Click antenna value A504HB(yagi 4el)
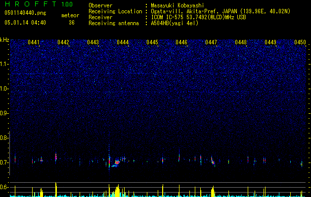Screen dimensions: 311x197 pos(175,23)
